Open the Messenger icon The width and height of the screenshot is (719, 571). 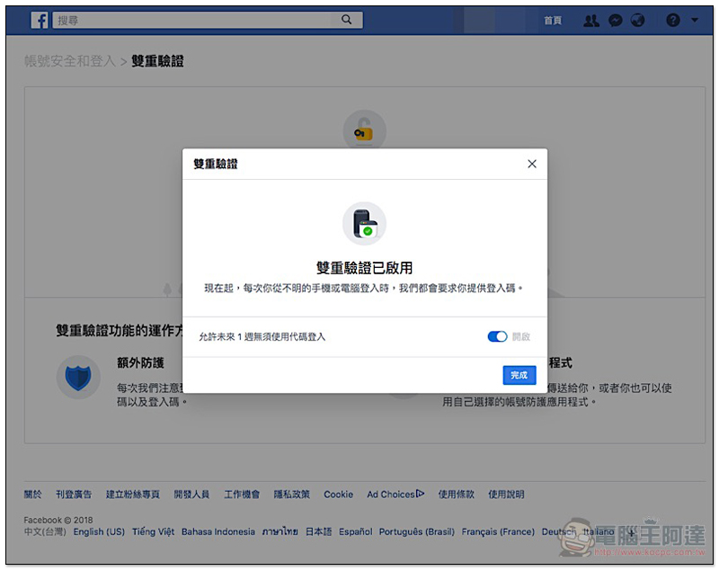(x=615, y=20)
